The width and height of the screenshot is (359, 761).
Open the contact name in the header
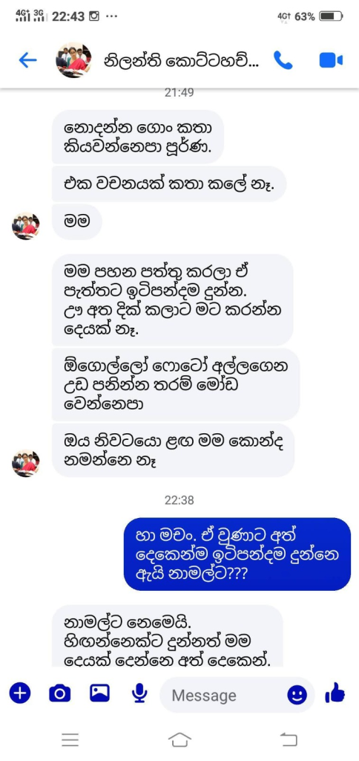182,60
